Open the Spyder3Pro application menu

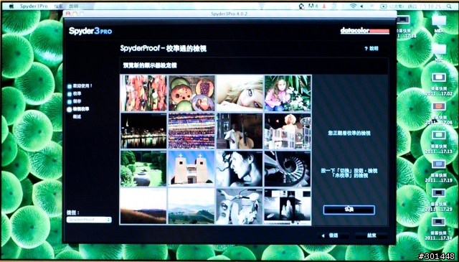click(x=34, y=6)
